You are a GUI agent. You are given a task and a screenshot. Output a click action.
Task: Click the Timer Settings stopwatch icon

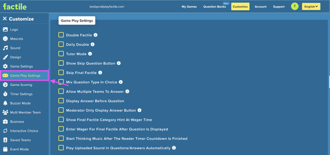[x=5, y=94]
